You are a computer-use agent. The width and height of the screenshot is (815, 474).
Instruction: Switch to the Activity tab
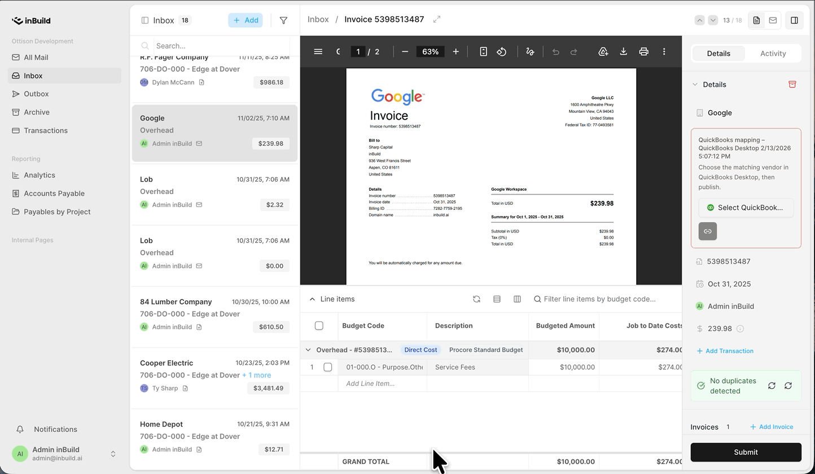[773, 54]
